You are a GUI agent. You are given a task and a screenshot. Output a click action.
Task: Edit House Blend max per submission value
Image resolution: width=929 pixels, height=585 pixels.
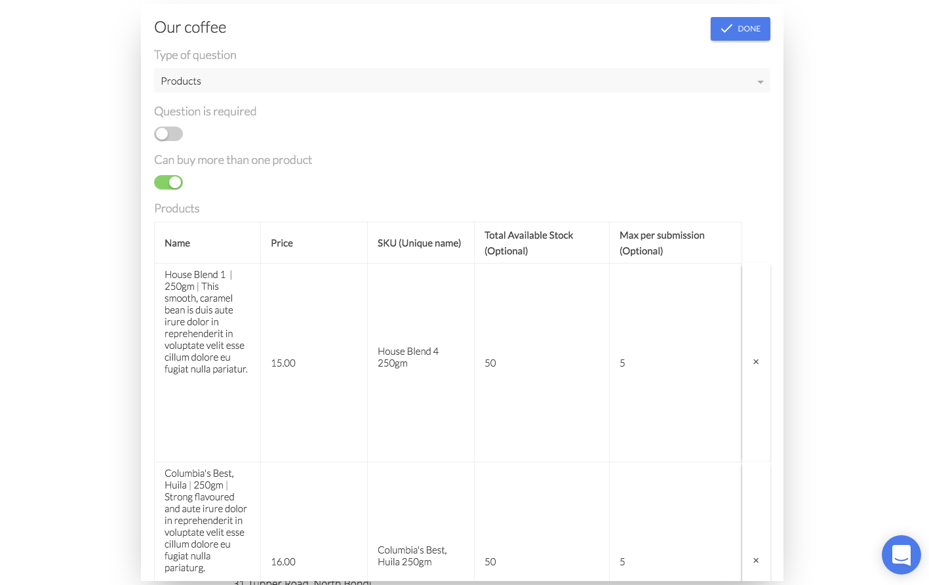[x=622, y=363]
